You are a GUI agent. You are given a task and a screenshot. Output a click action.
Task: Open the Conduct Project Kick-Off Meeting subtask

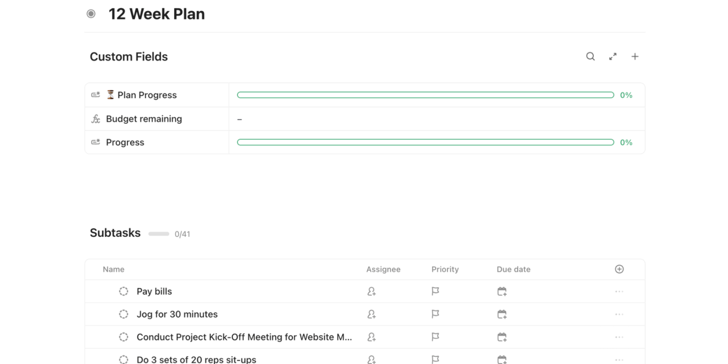click(243, 336)
